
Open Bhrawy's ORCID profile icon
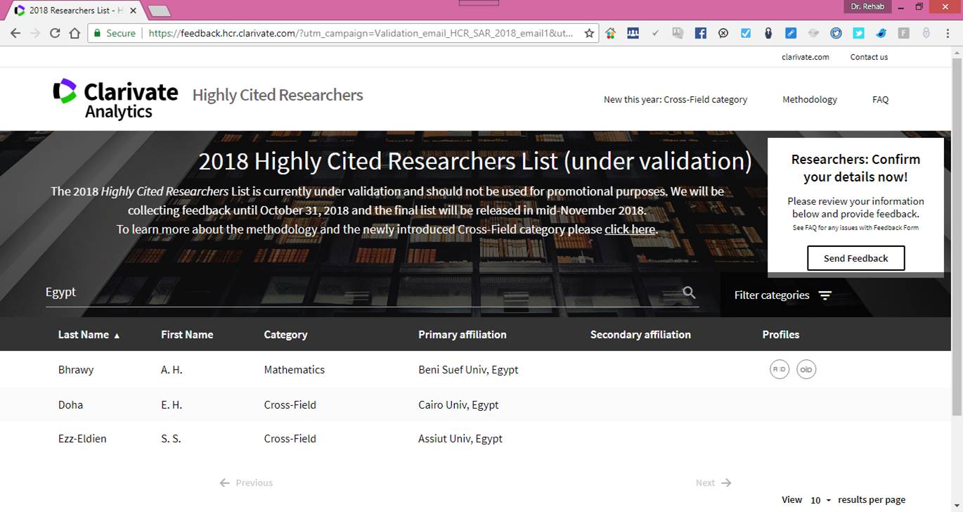coord(806,369)
